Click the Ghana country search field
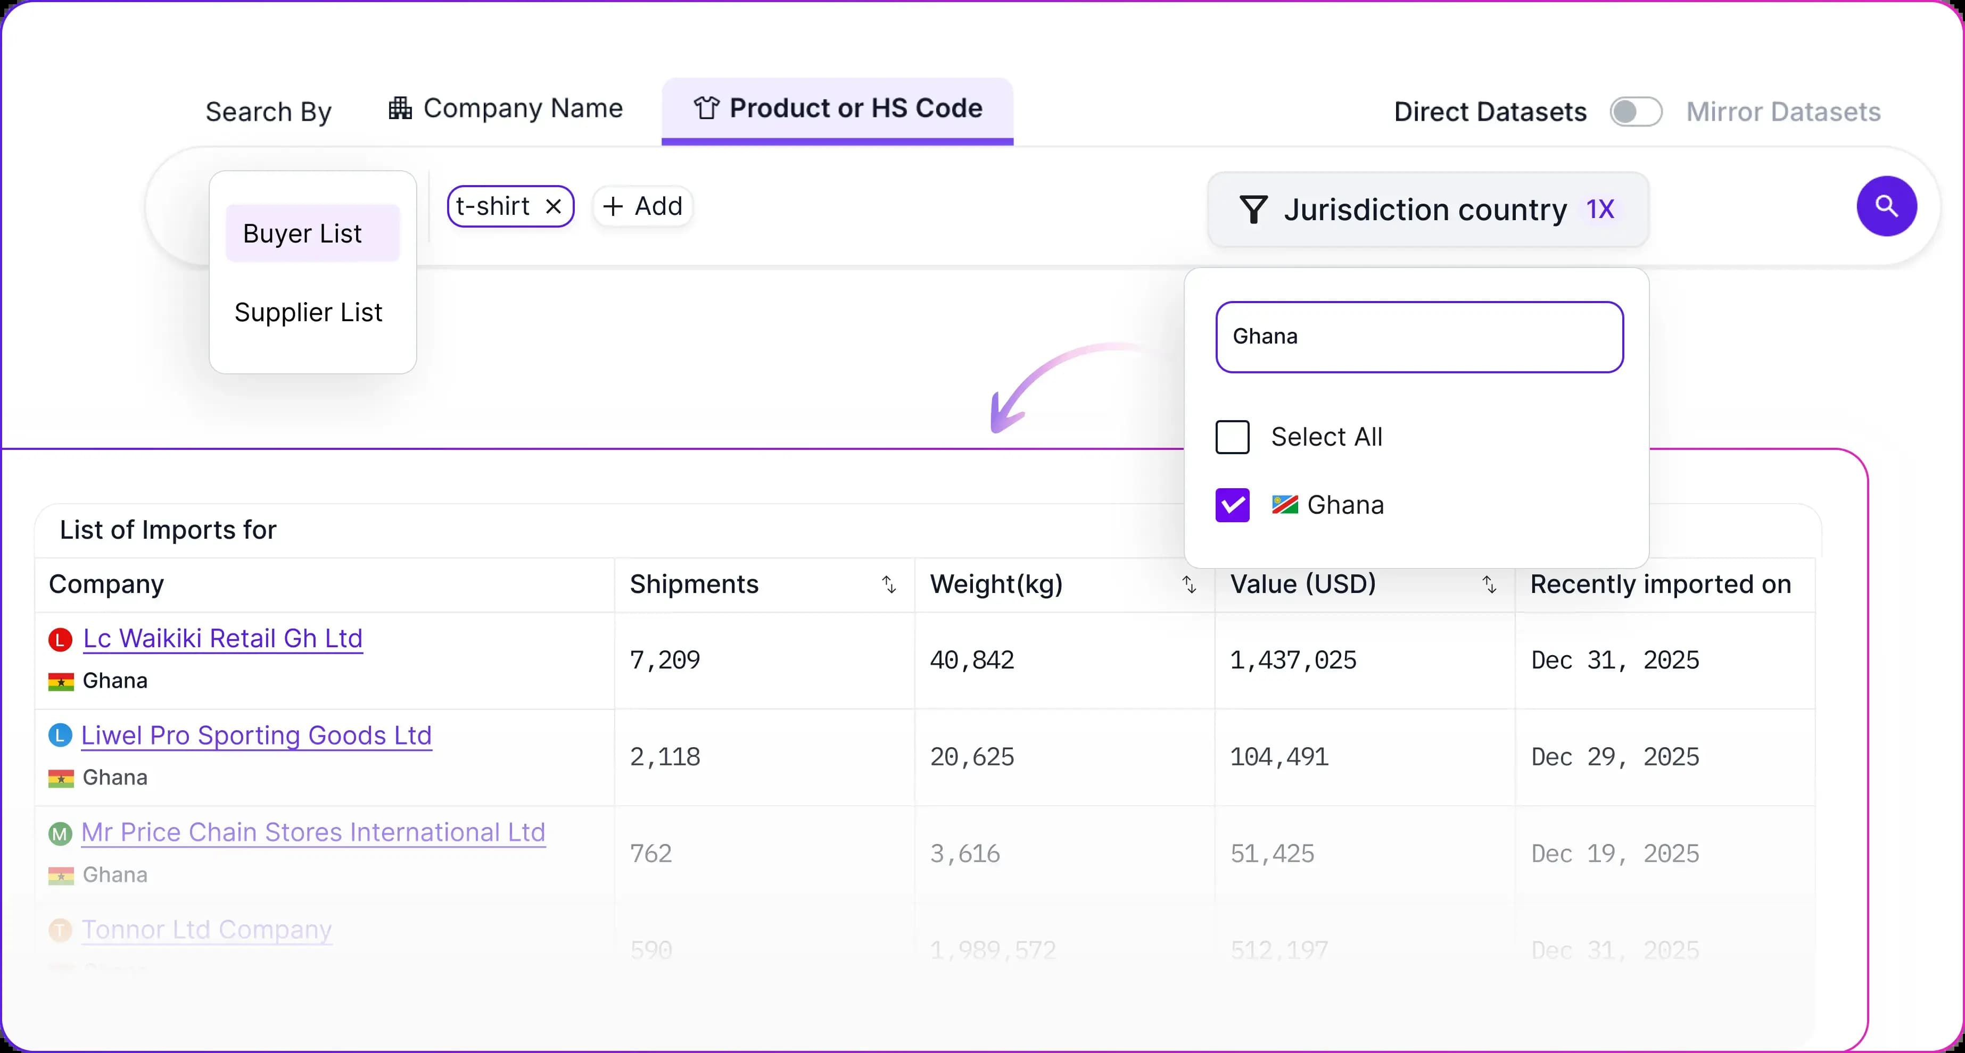Screen dimensions: 1965x1053 (x=1419, y=337)
